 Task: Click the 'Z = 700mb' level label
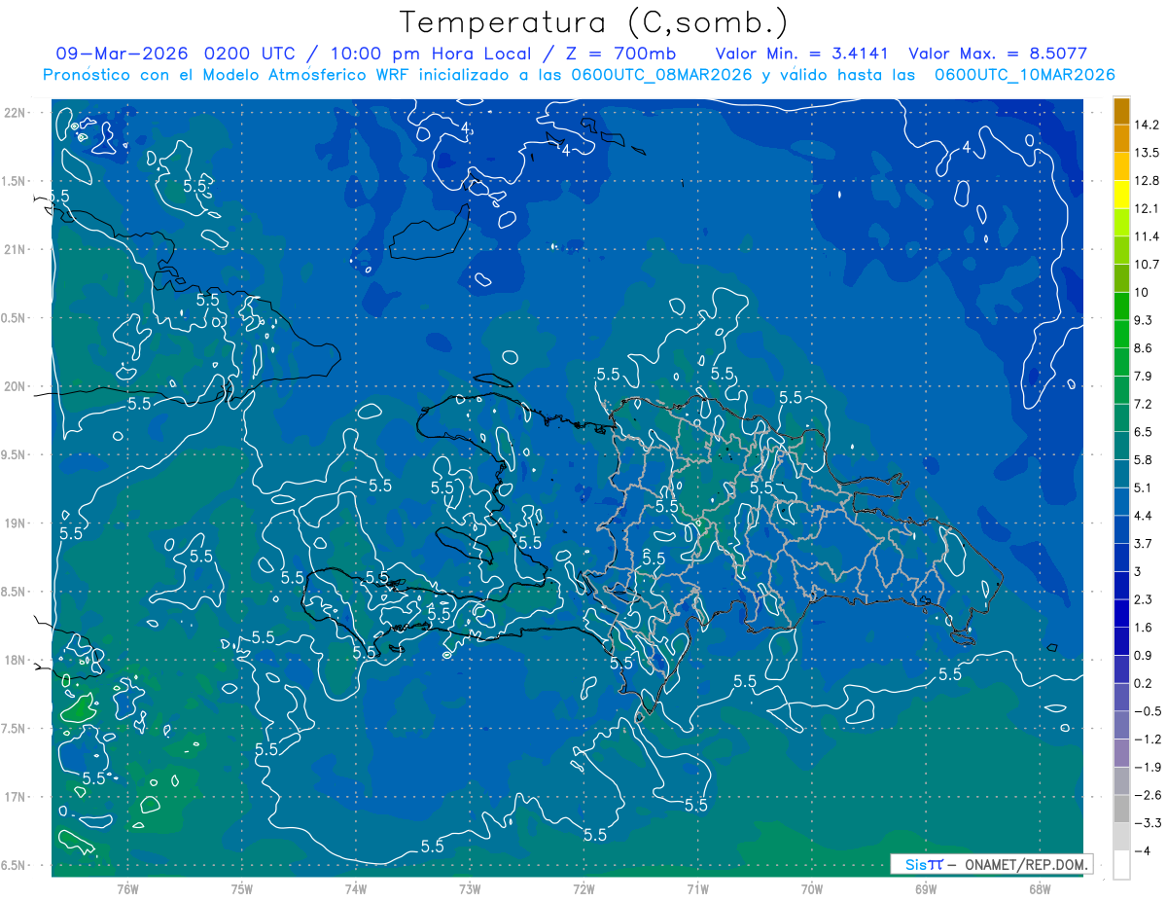pos(622,53)
